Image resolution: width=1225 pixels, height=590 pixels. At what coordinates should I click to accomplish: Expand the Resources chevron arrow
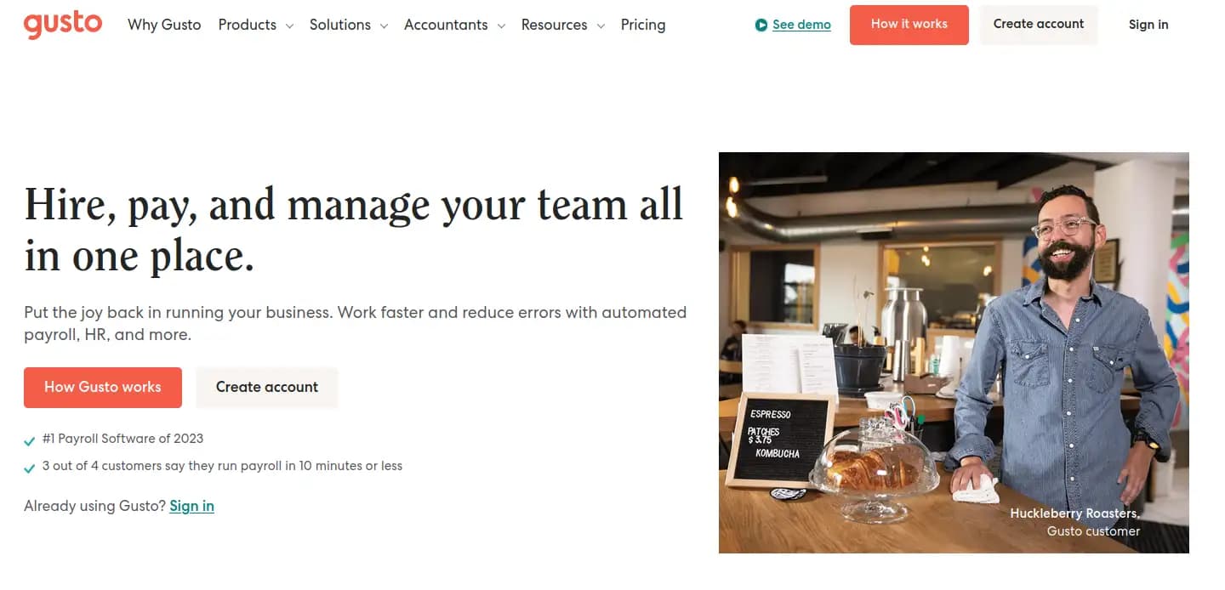601,26
